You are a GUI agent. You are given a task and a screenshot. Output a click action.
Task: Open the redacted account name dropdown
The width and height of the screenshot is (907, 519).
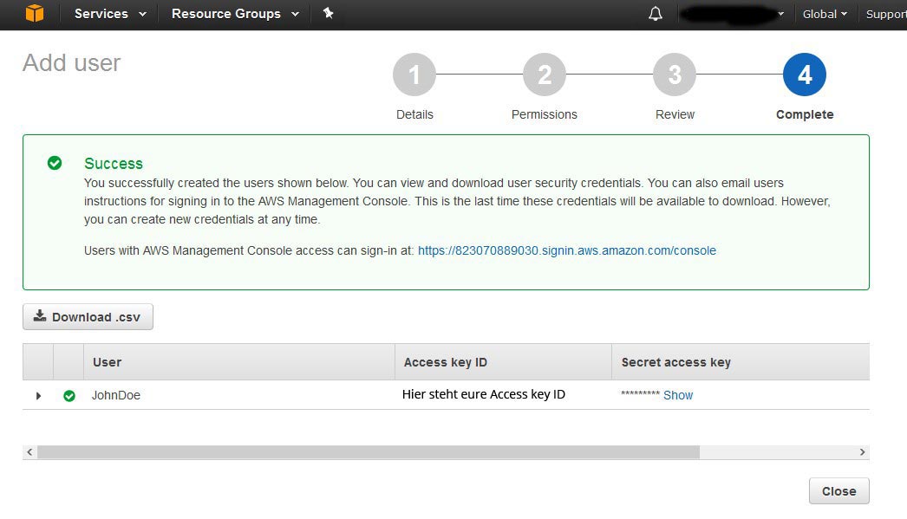point(733,14)
